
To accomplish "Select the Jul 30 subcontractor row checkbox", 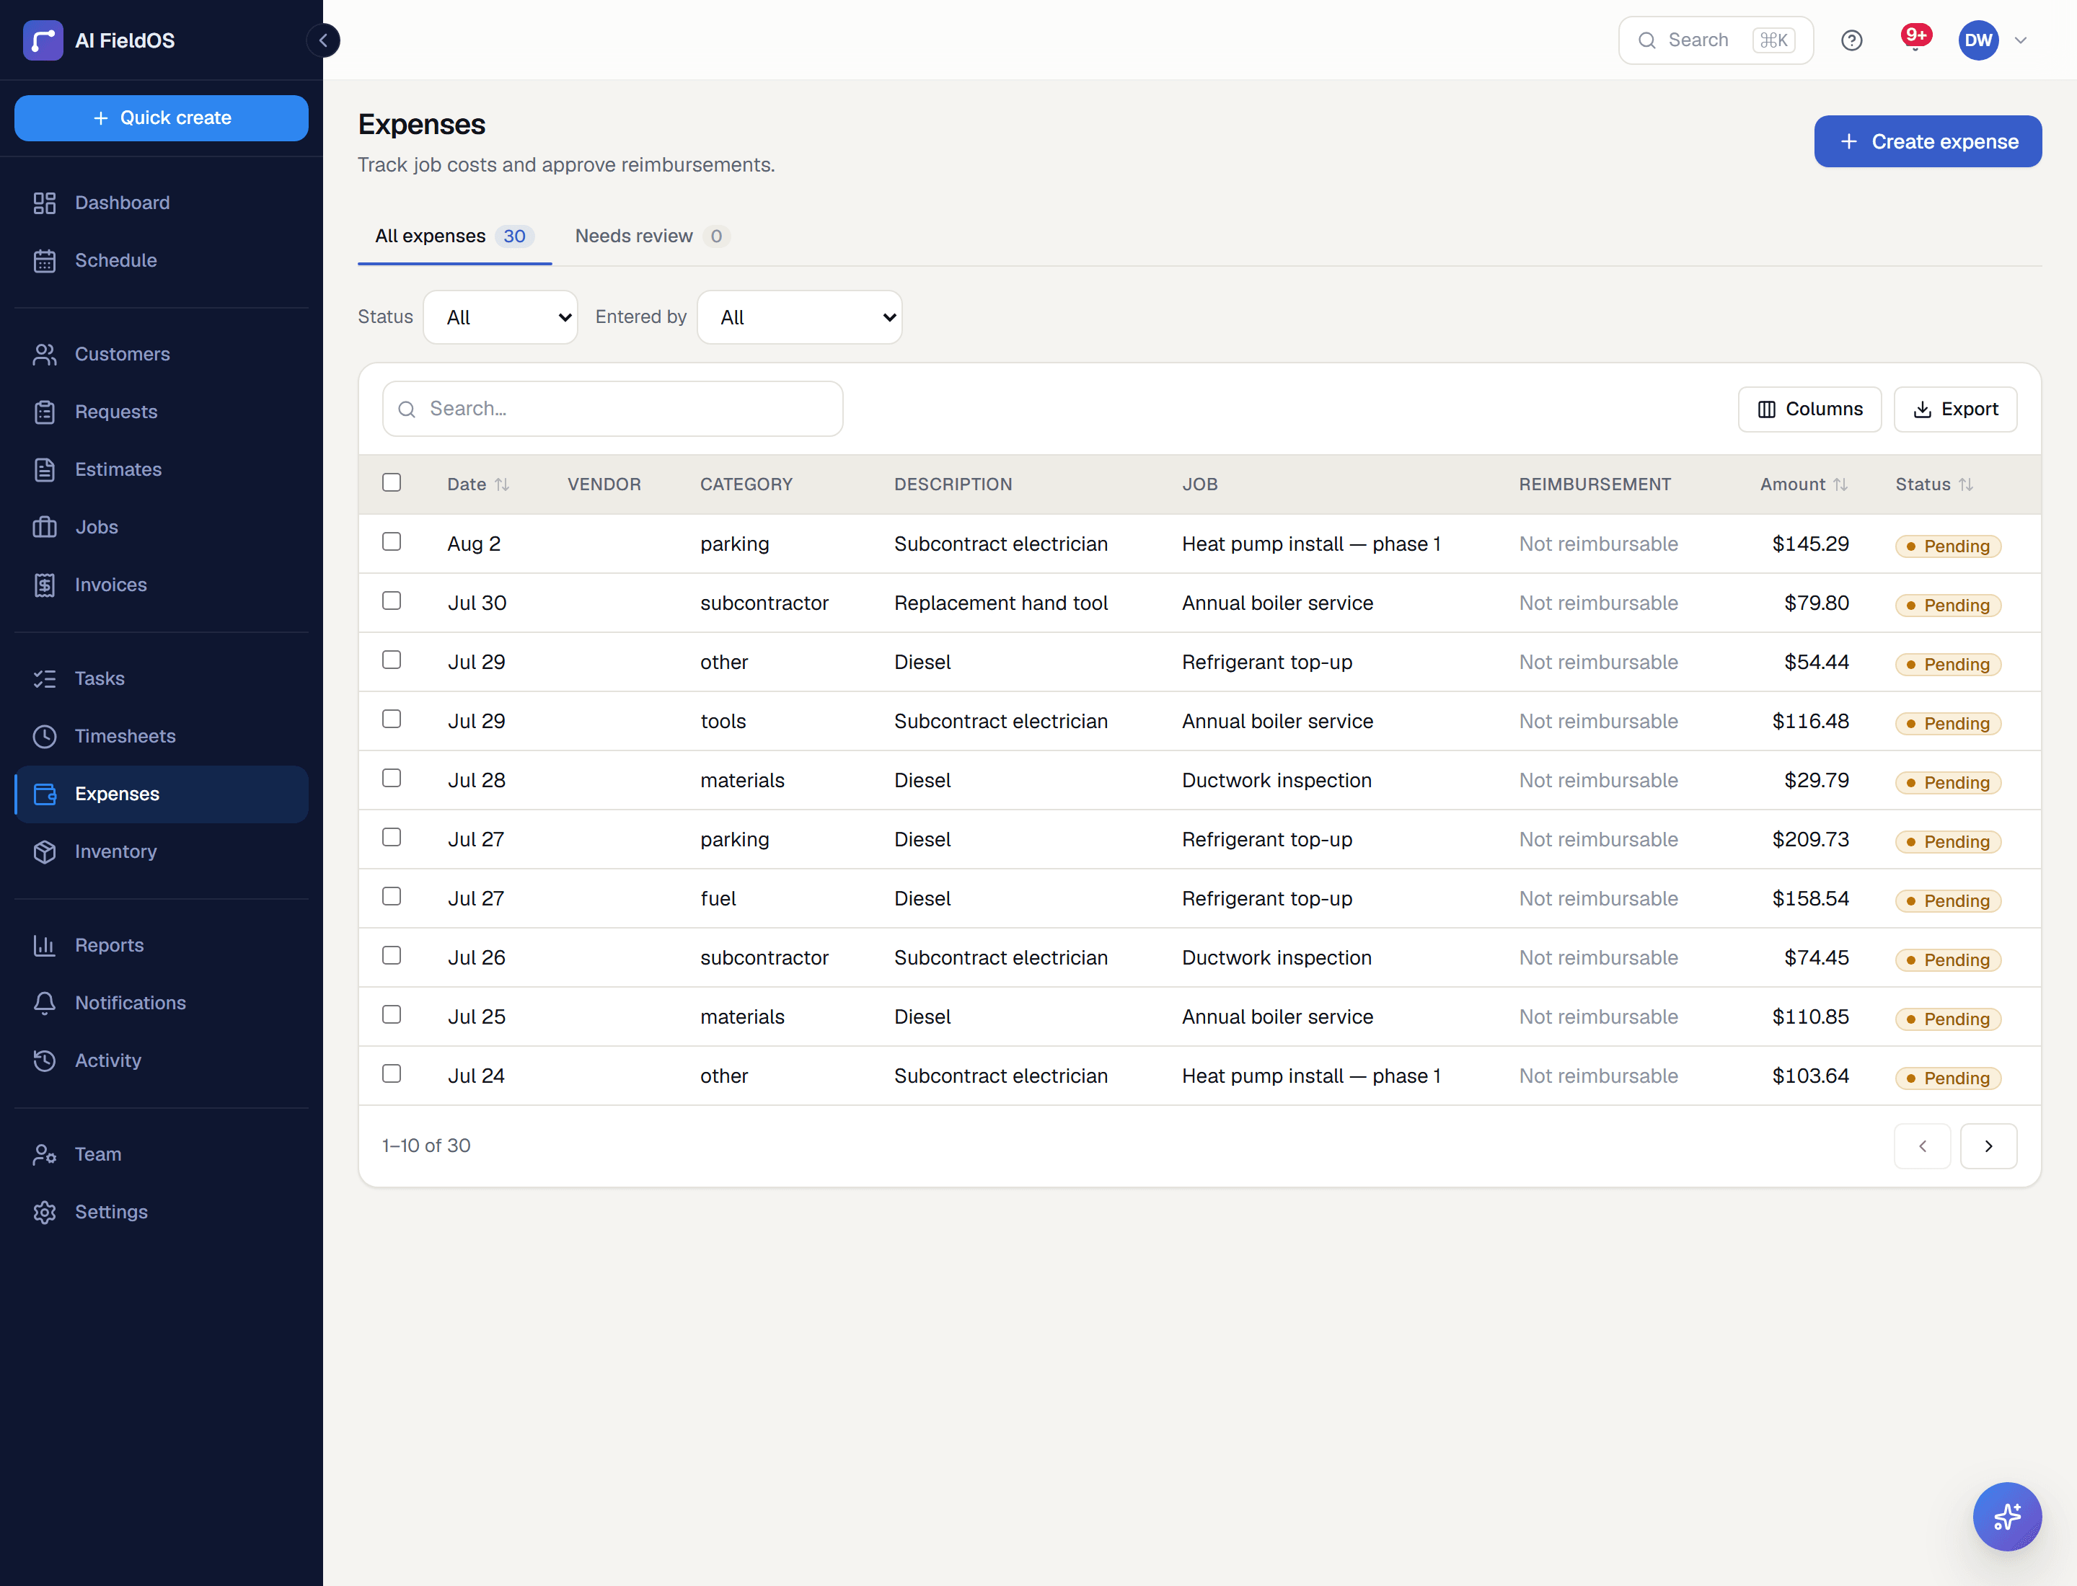I will pos(391,601).
